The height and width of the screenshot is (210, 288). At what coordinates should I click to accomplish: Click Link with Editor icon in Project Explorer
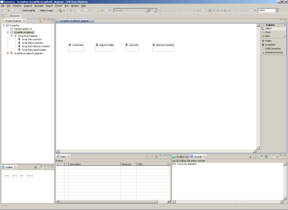(41, 21)
